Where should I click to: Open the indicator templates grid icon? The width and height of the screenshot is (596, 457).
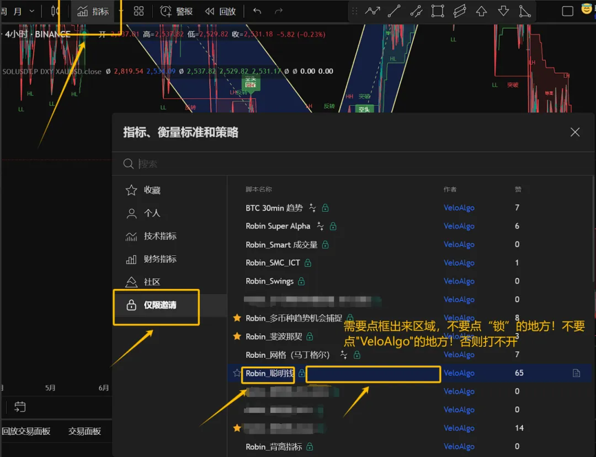tap(139, 11)
